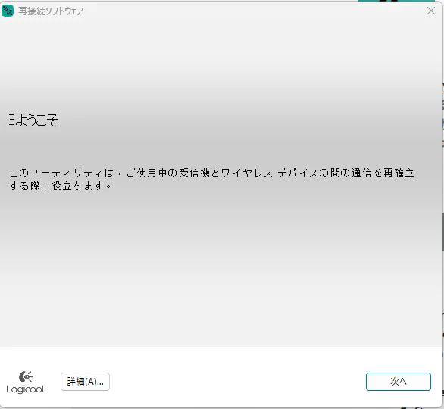Screen dimensions: 444x409
Task: Click the 再接続ソフトウェア window title text
Action: (x=51, y=11)
